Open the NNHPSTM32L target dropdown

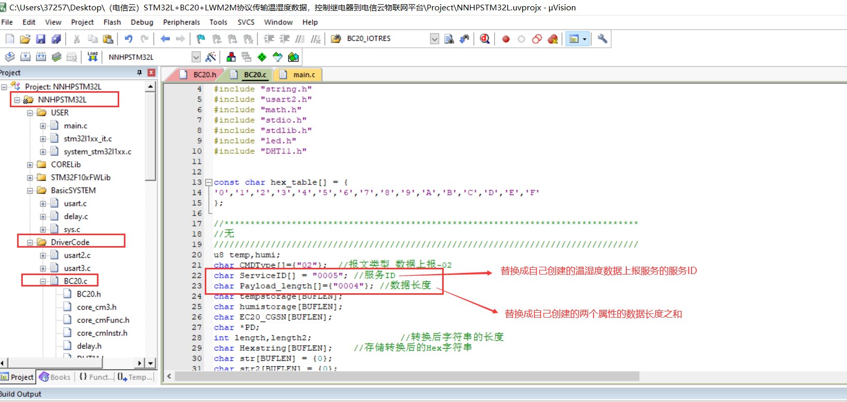coord(196,57)
